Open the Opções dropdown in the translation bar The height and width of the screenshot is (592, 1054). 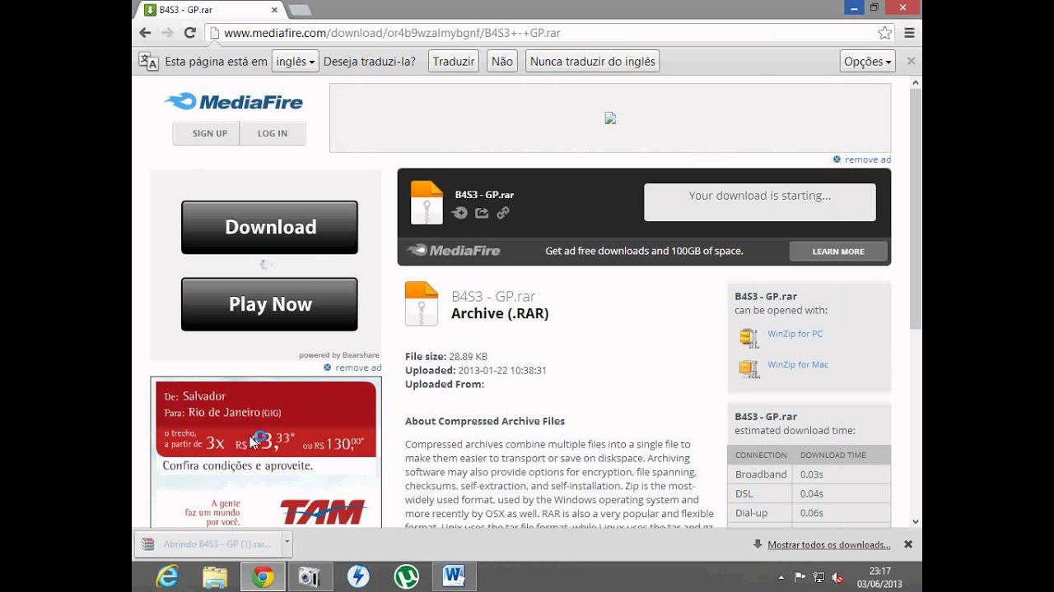pos(868,62)
